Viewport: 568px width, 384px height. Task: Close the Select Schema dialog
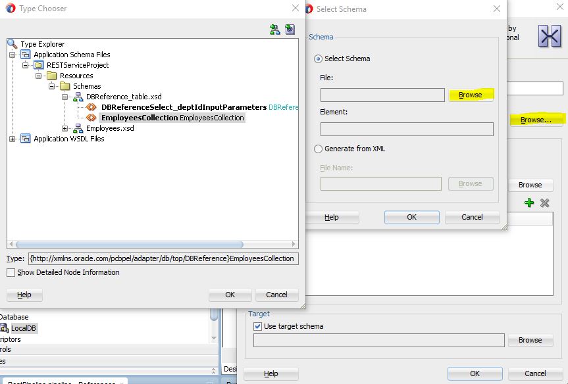click(497, 9)
